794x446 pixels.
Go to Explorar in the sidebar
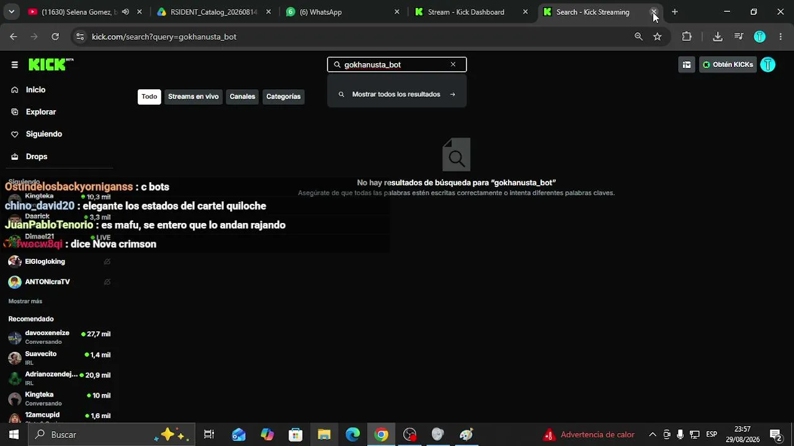coord(41,112)
